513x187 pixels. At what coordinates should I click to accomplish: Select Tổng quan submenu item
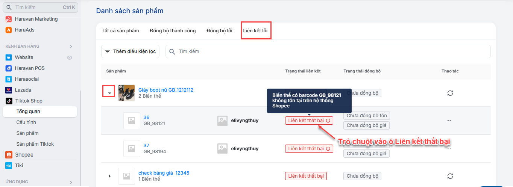tap(39, 112)
